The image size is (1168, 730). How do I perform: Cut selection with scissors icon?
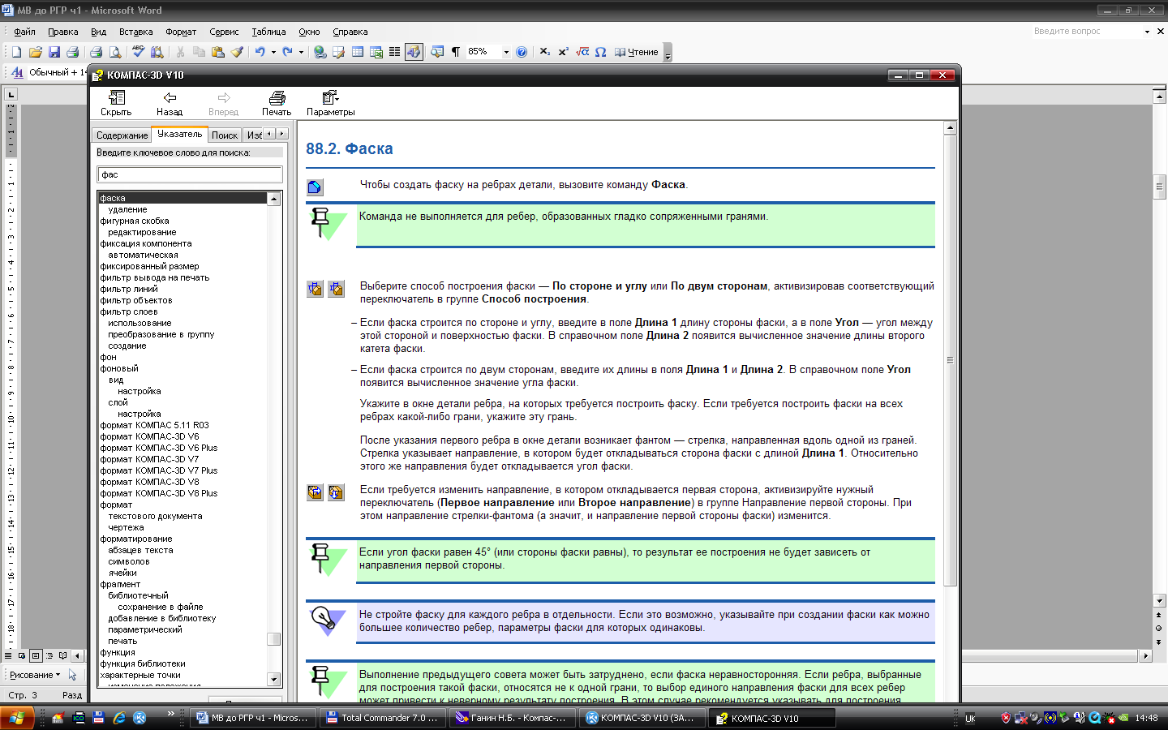coord(180,52)
